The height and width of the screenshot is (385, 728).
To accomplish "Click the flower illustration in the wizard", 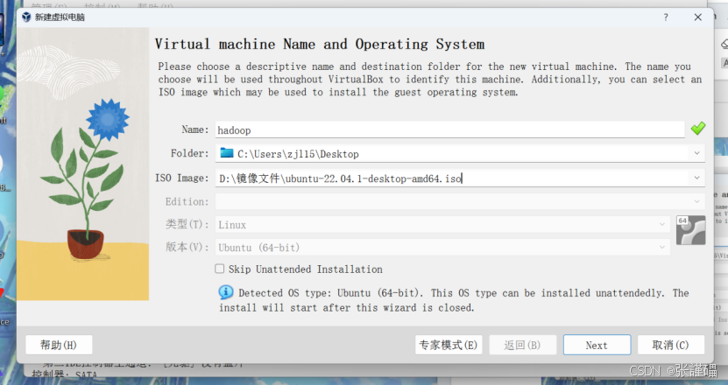I will pos(83,164).
